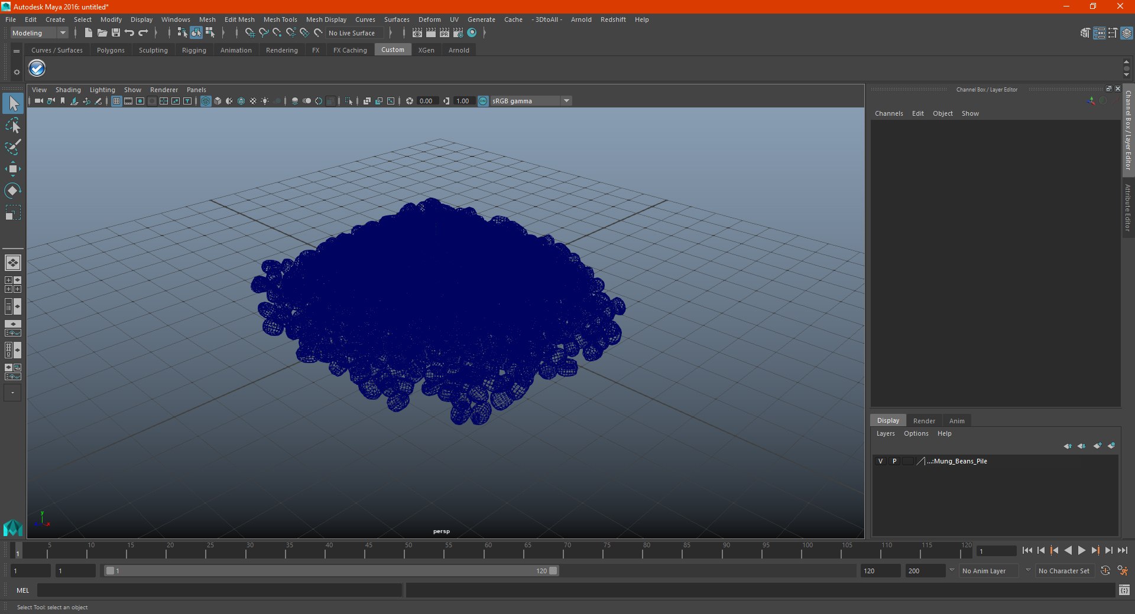
Task: Open the Modeling menu set dropdown
Action: (x=39, y=33)
